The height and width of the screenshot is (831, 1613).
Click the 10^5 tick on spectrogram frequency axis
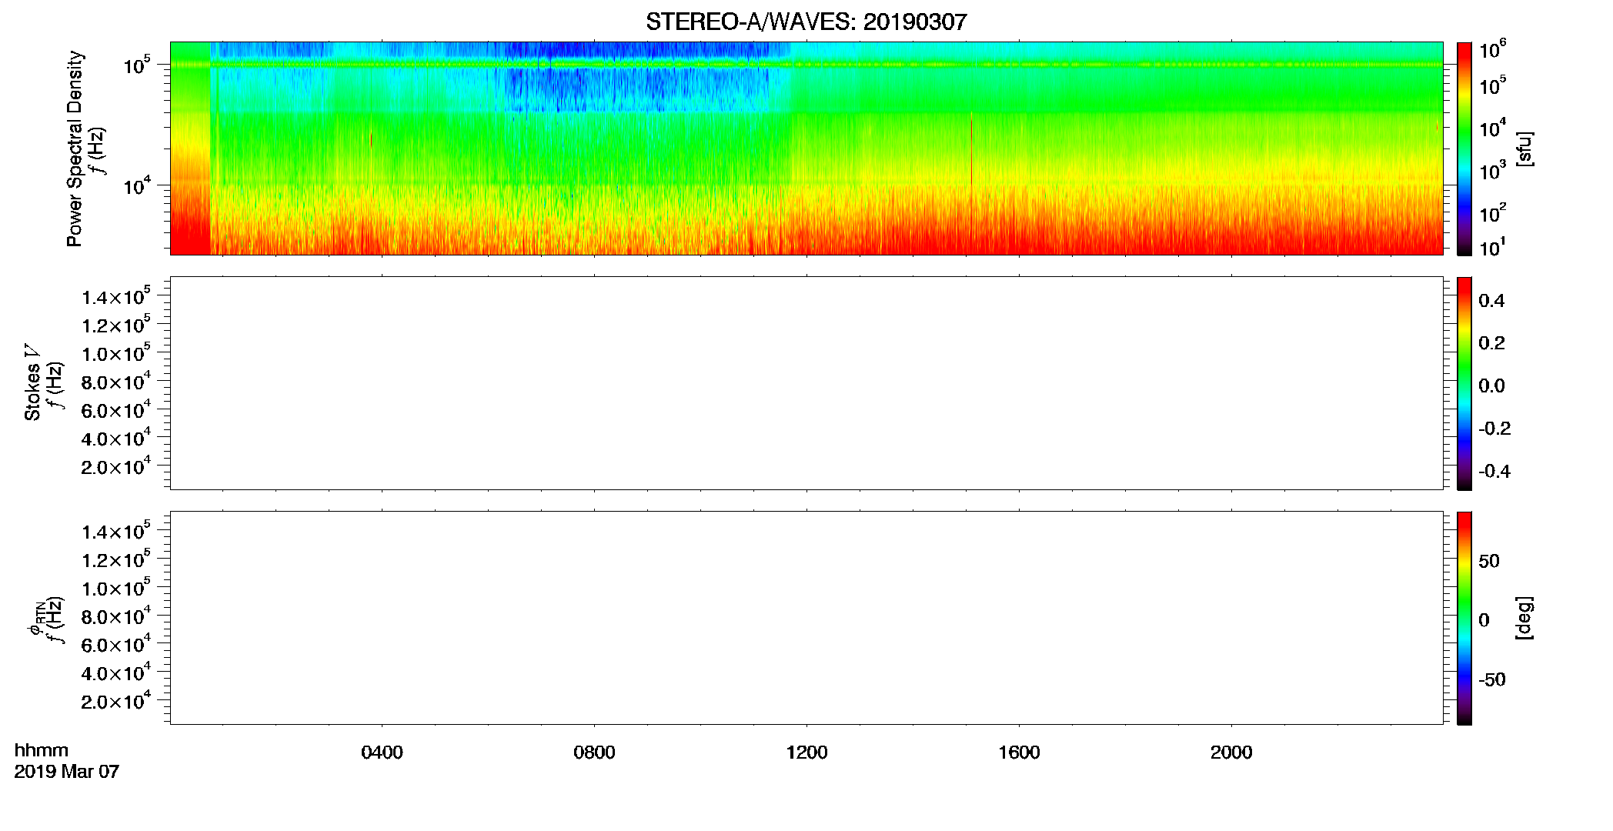coord(137,65)
